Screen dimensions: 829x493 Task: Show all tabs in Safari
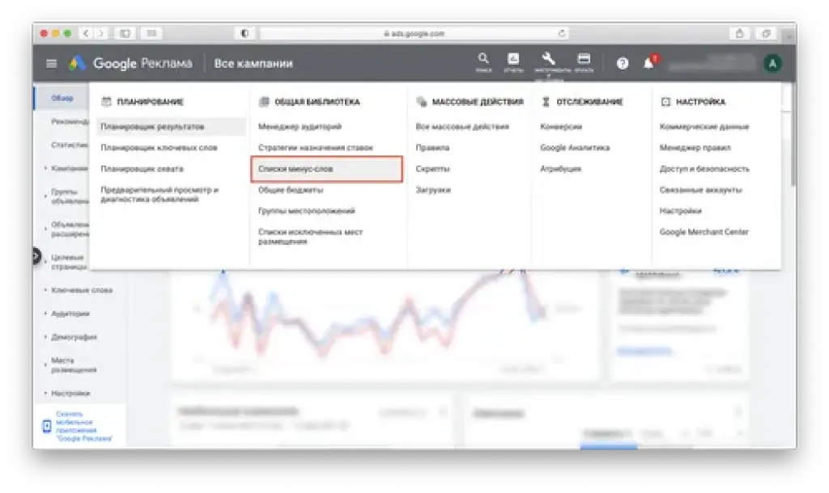(x=766, y=33)
